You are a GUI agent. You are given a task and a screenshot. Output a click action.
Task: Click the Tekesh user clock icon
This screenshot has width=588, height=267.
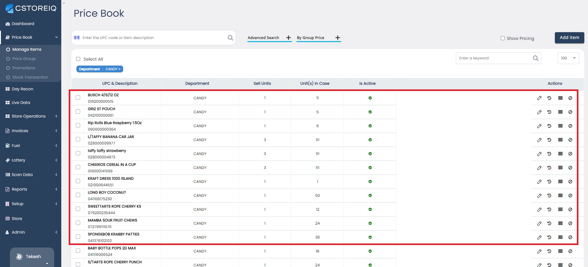(x=19, y=256)
